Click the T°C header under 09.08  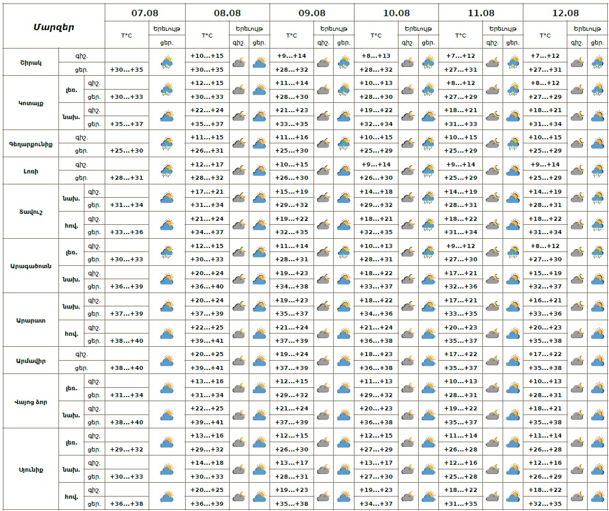291,36
